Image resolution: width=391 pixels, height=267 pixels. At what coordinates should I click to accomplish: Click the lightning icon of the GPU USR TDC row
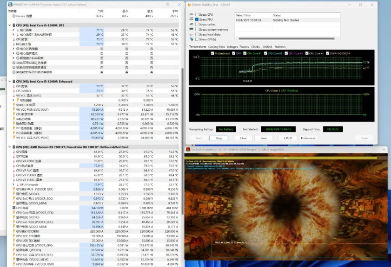[14, 241]
